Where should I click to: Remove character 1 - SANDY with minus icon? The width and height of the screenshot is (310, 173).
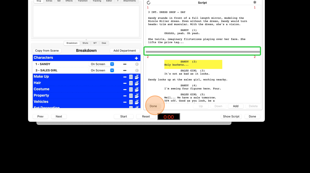(125, 64)
